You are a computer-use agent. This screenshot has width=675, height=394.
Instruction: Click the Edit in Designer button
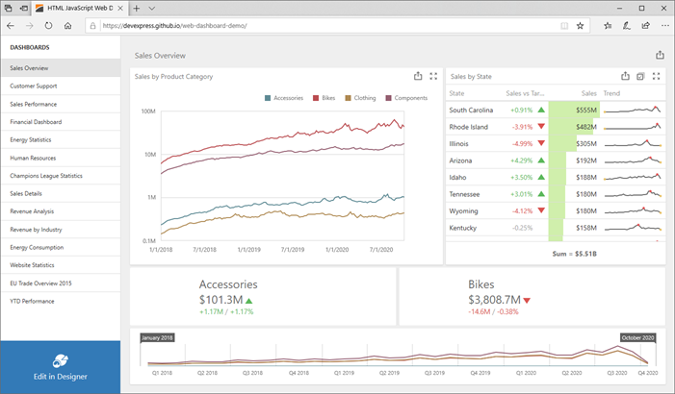pos(61,367)
